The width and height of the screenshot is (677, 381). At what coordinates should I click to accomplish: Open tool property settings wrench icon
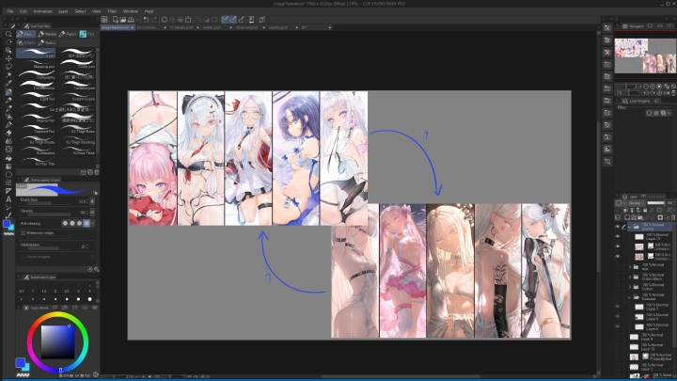point(96,269)
